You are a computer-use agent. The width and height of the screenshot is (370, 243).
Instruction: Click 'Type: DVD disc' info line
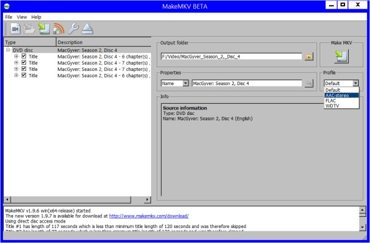(178, 113)
